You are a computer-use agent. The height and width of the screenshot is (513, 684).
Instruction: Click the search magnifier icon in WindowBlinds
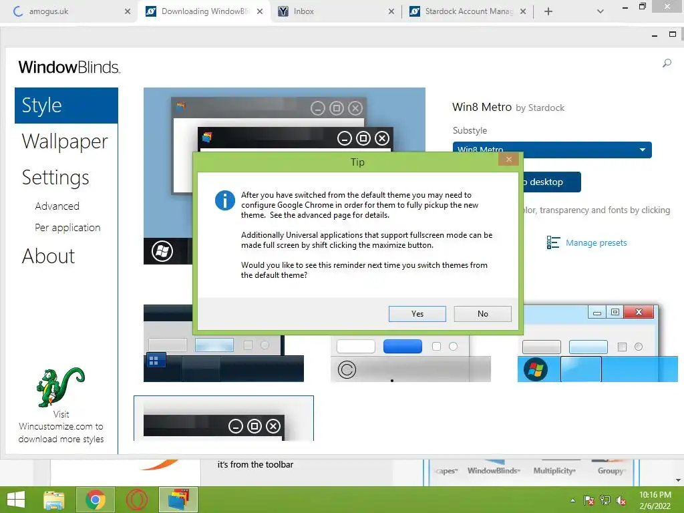click(667, 63)
